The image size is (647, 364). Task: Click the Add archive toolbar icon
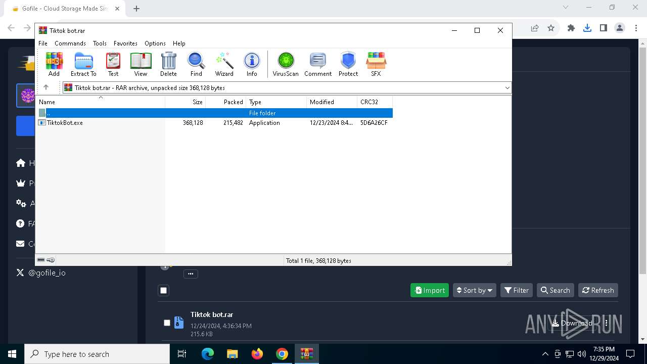tap(54, 64)
